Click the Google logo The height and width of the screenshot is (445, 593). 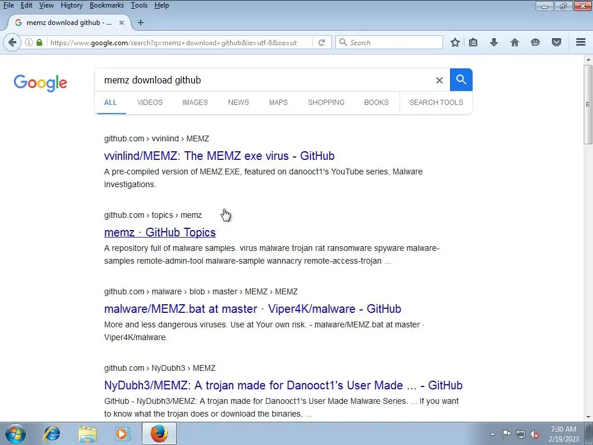pyautogui.click(x=41, y=83)
